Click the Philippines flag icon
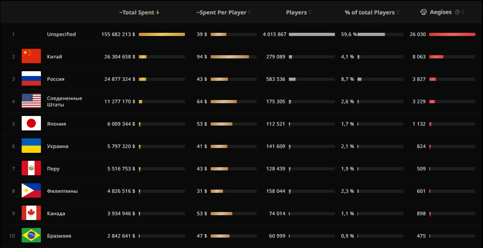 pyautogui.click(x=31, y=191)
